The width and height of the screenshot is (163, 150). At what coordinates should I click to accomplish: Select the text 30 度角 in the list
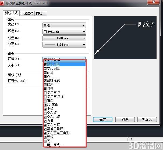point(52,105)
